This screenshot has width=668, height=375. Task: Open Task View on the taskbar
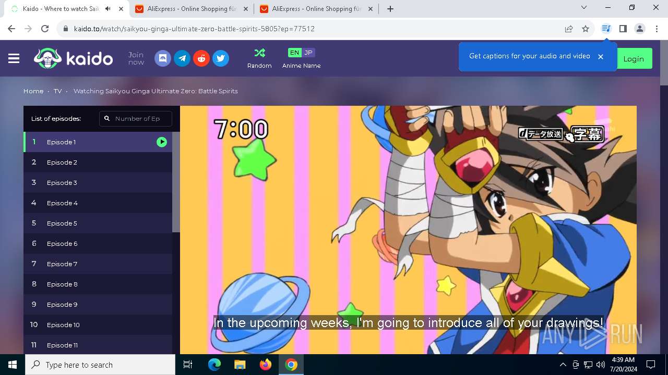188,365
